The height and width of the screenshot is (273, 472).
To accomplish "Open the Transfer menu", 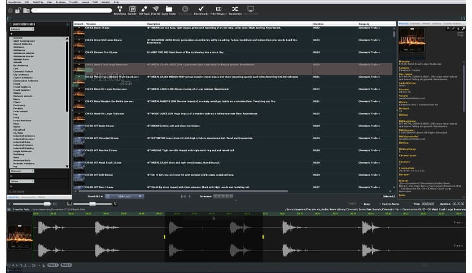I will pos(73,2).
